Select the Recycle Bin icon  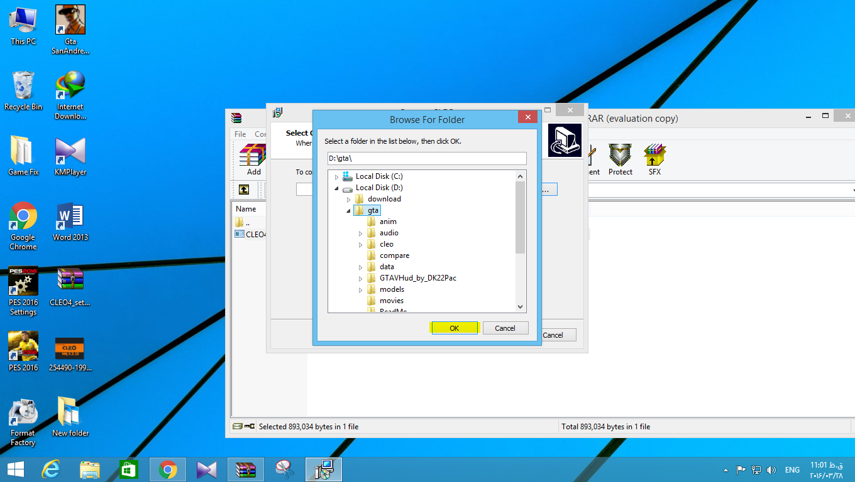(23, 91)
